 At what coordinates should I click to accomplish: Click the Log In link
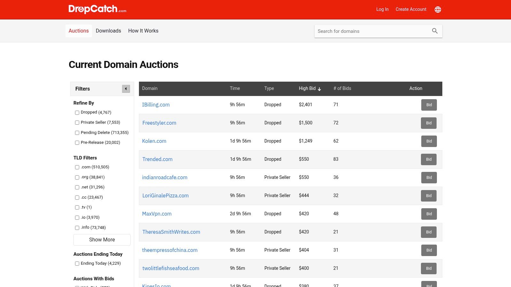[382, 9]
